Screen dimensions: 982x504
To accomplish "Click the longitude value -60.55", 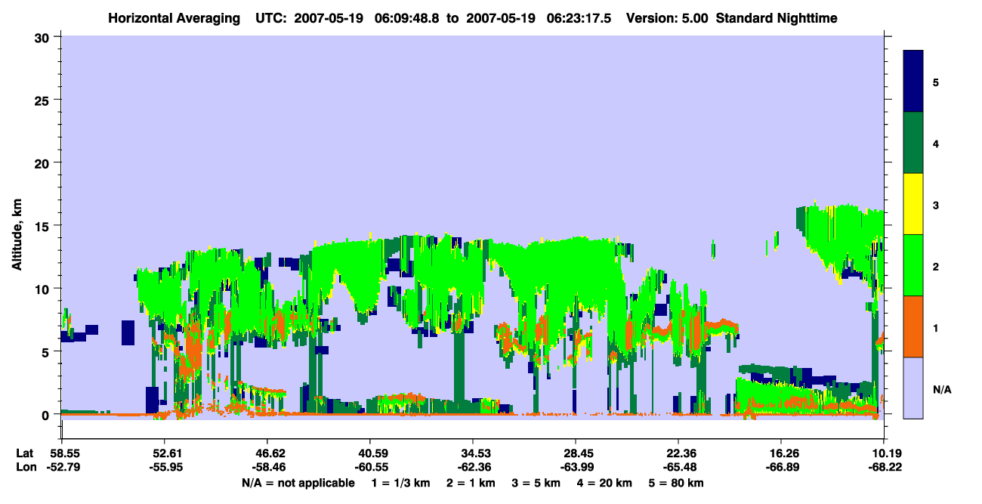I will (370, 468).
